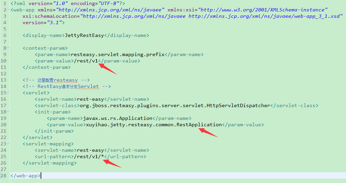Click the /rest/v1 param-value text
This screenshot has width=346, height=183.
(86, 61)
